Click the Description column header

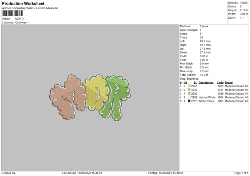[x=206, y=83]
